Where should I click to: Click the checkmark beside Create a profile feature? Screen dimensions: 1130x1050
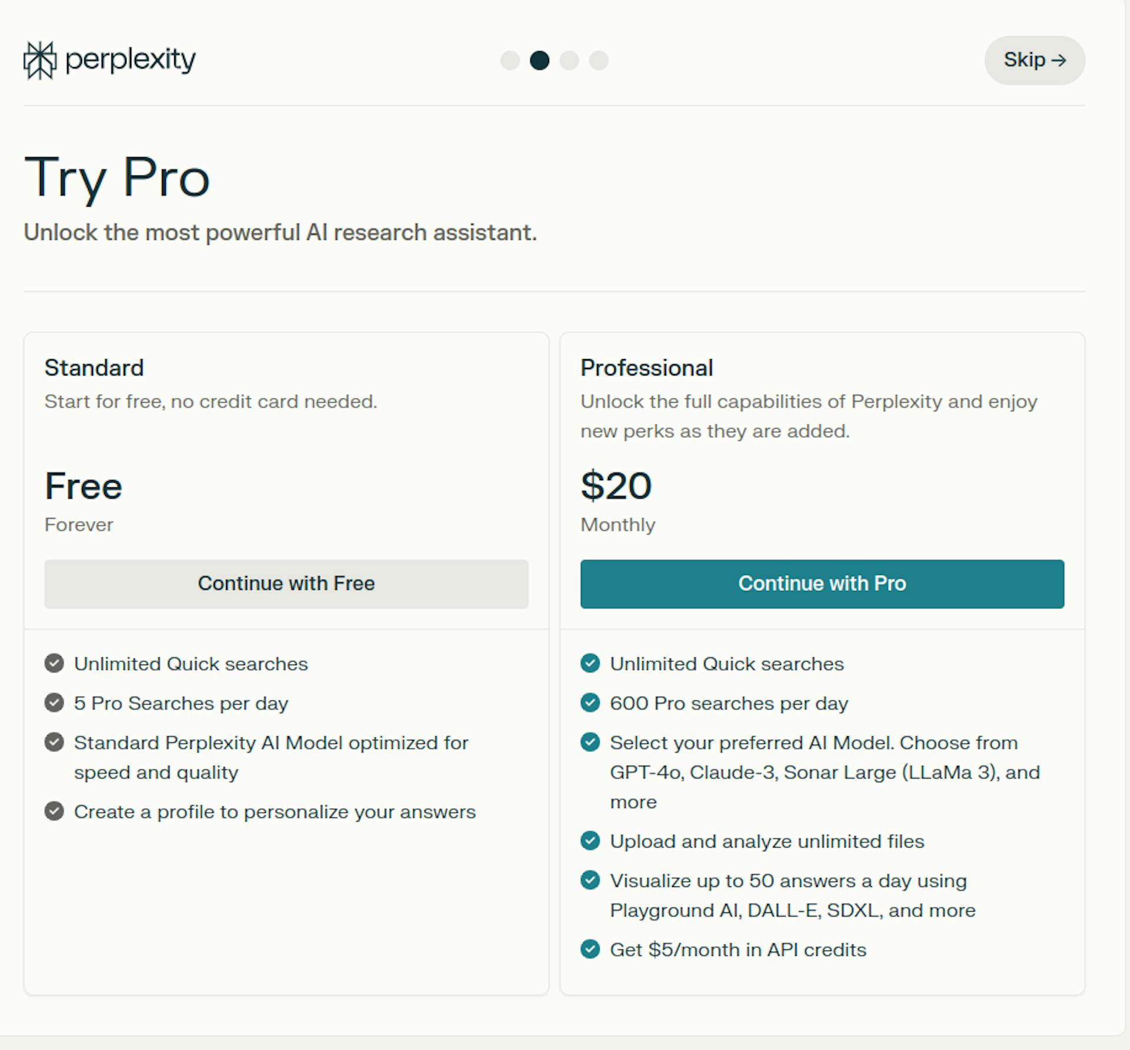coord(54,811)
